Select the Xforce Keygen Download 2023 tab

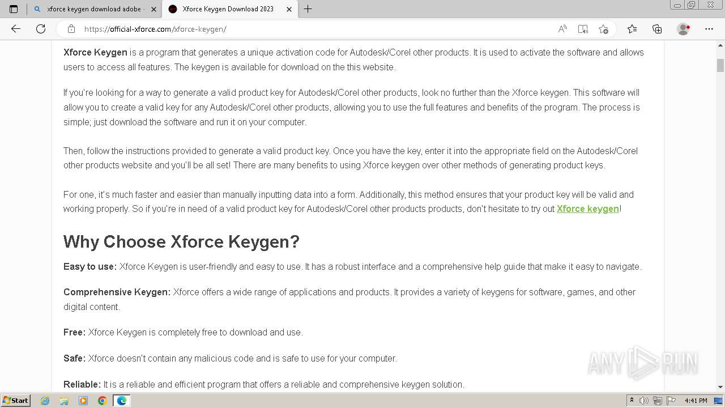227,9
